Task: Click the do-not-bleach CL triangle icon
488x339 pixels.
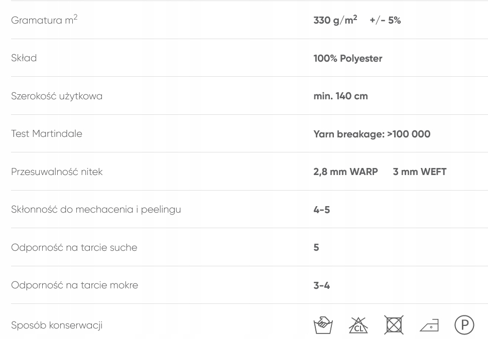Action: click(358, 325)
